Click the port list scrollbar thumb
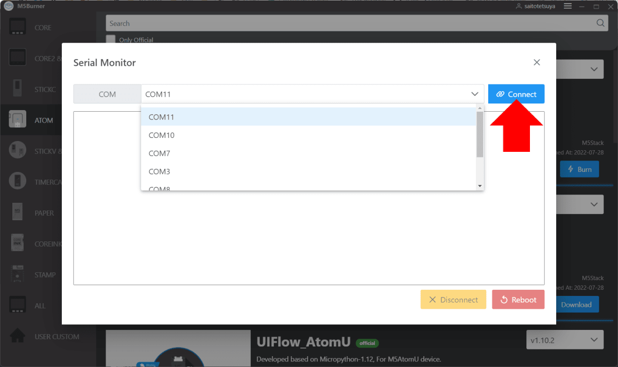The image size is (618, 367). 480,134
